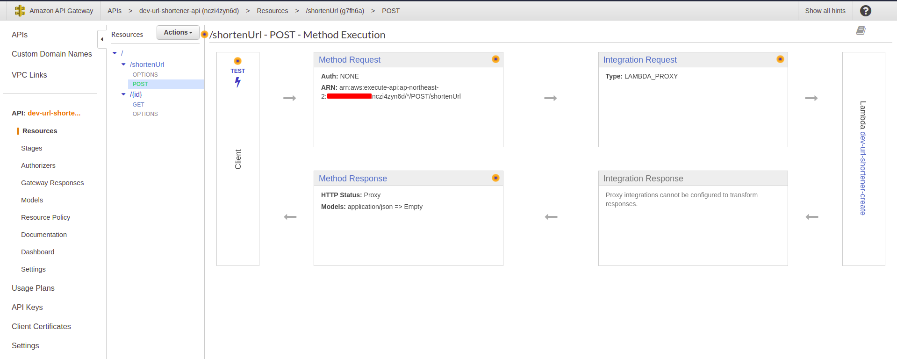Viewport: 897px width, 359px height.
Task: Click Show all hints button
Action: 825,11
